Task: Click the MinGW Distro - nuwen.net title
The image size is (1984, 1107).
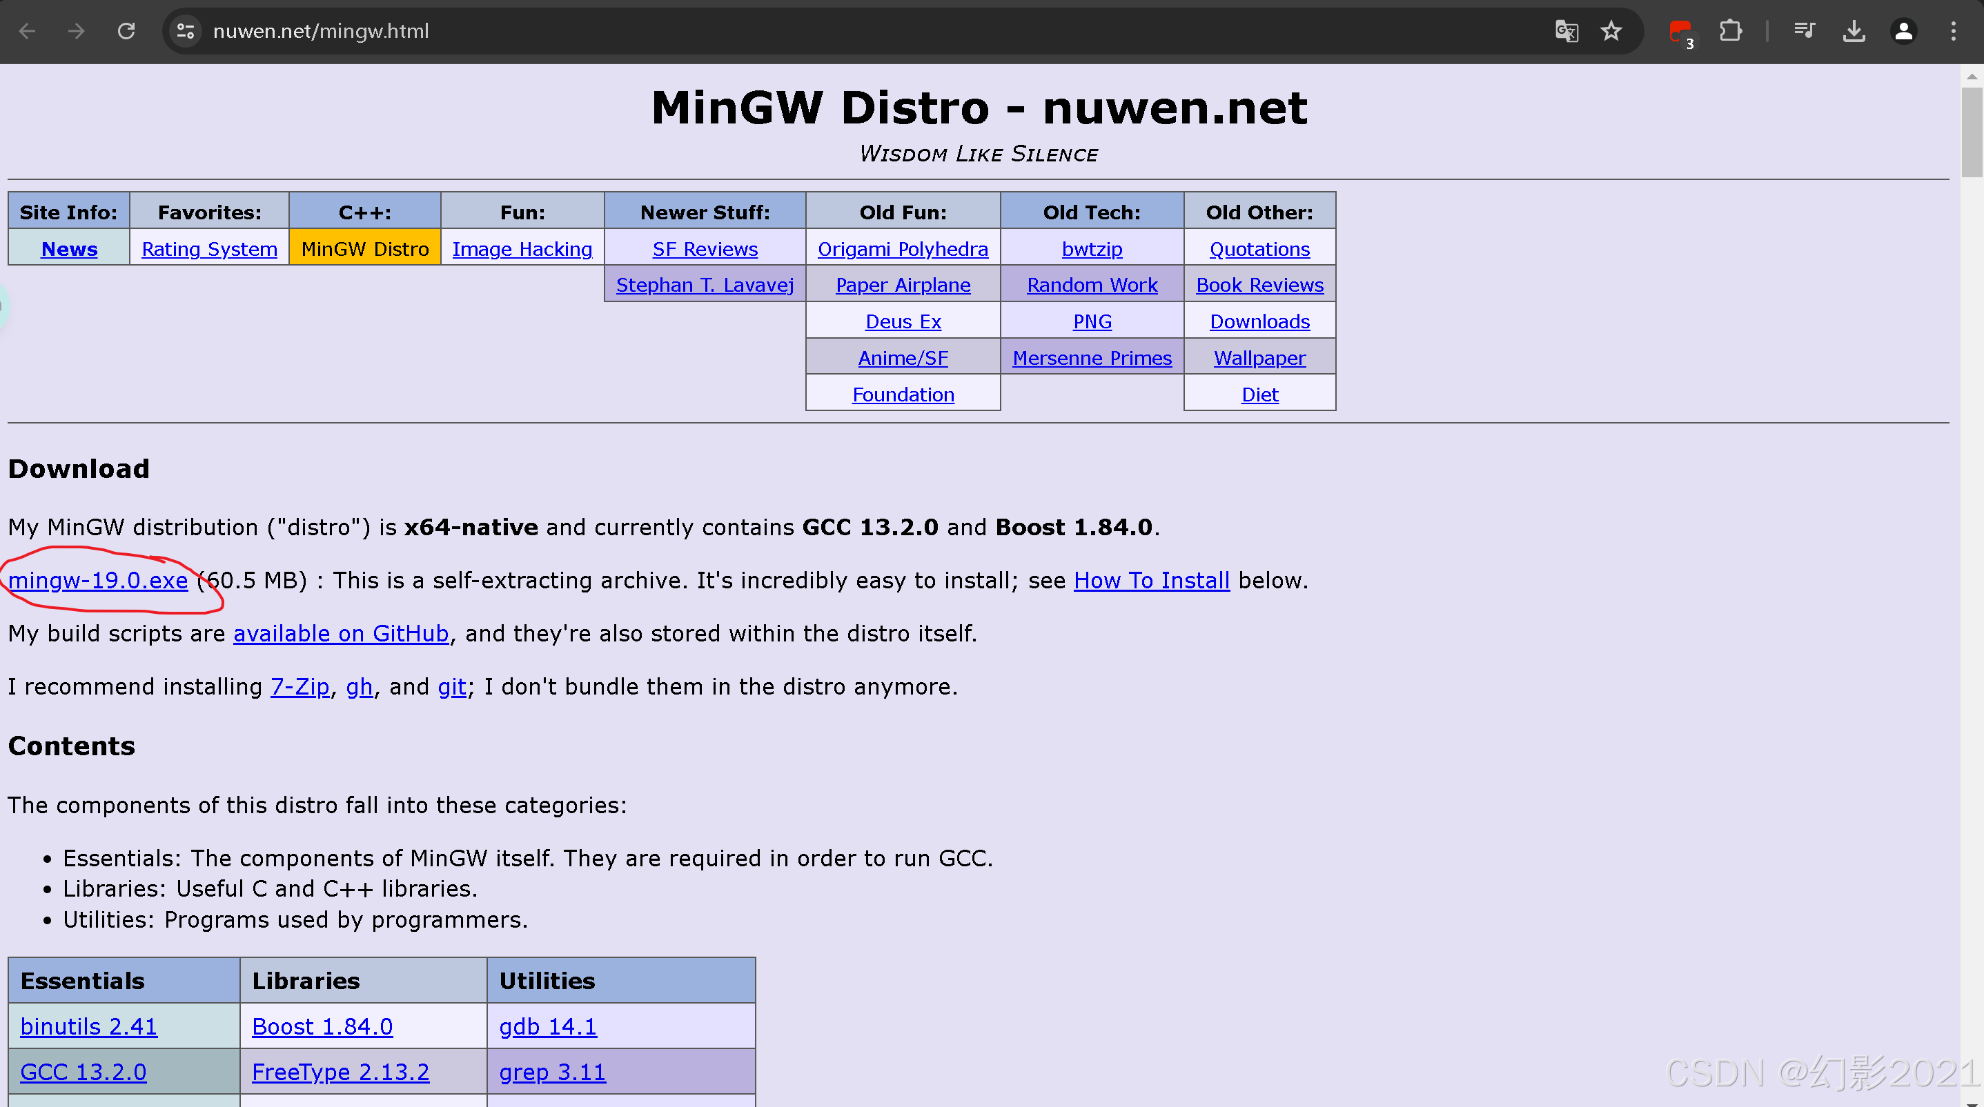Action: (979, 107)
